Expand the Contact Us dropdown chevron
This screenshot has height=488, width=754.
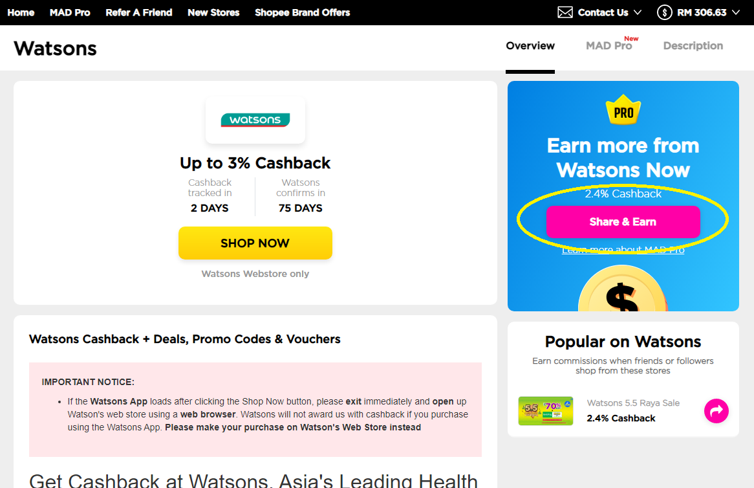(x=638, y=12)
